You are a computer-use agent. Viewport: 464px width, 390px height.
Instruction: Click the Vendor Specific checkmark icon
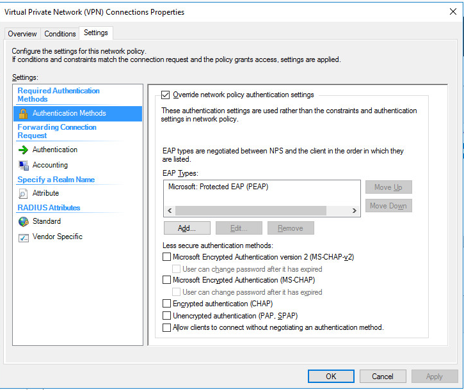23,237
